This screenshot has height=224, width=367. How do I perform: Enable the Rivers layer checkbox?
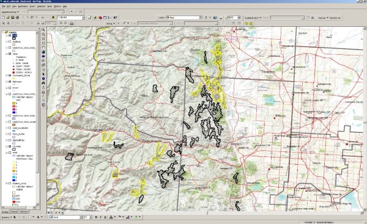[x=10, y=88]
